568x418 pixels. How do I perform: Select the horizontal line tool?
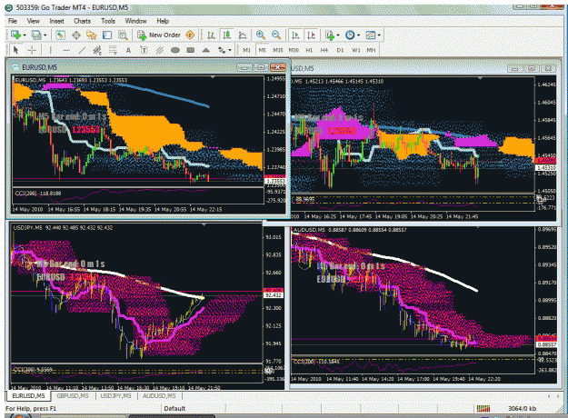(x=66, y=50)
